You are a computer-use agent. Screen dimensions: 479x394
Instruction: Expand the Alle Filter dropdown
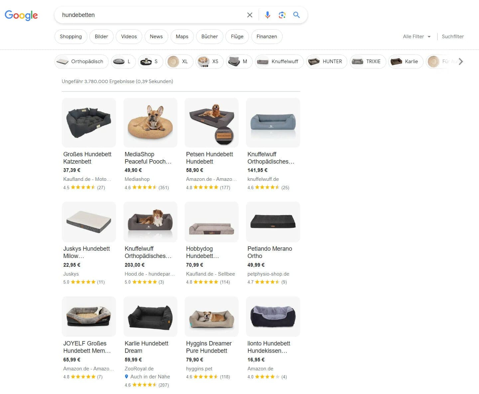tap(417, 37)
